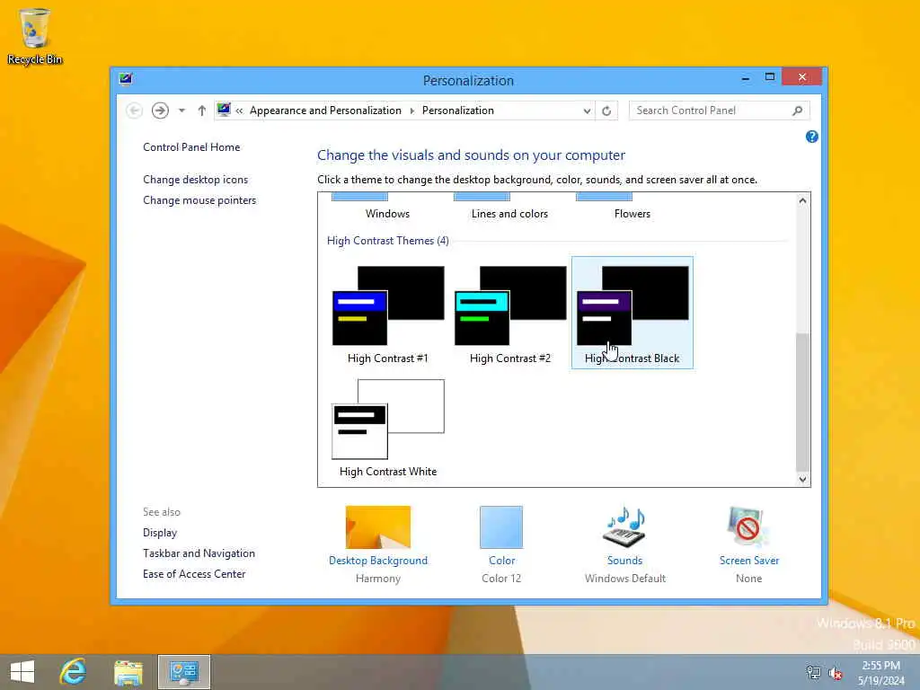Viewport: 920px width, 690px height.
Task: Open Change desktop icons
Action: pos(195,180)
